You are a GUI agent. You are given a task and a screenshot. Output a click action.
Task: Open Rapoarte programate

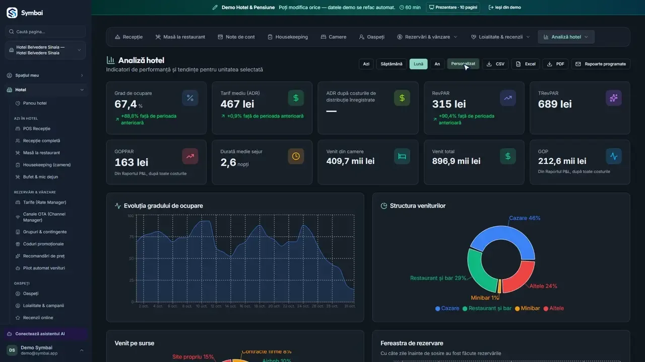pyautogui.click(x=601, y=64)
